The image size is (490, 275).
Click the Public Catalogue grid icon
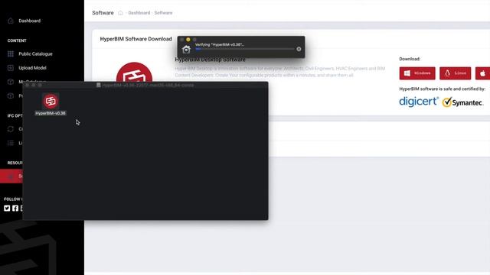[11, 54]
